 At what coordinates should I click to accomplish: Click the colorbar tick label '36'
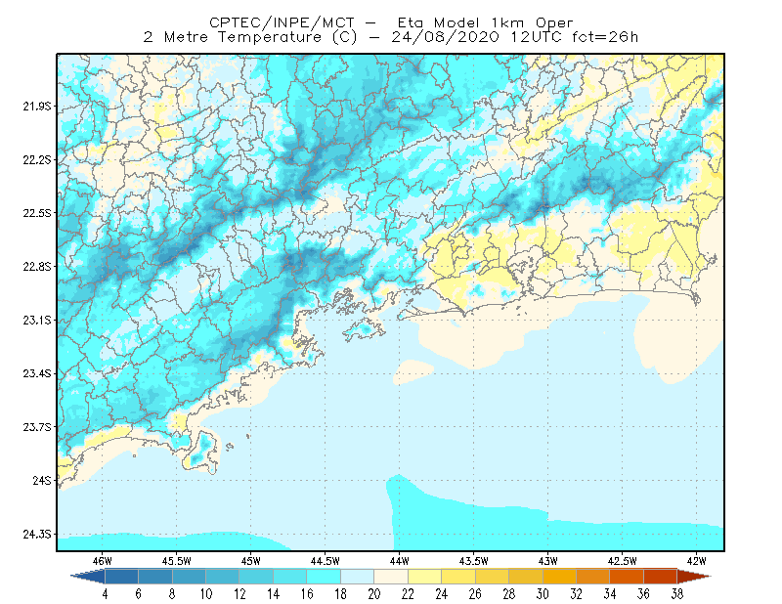pos(643,594)
